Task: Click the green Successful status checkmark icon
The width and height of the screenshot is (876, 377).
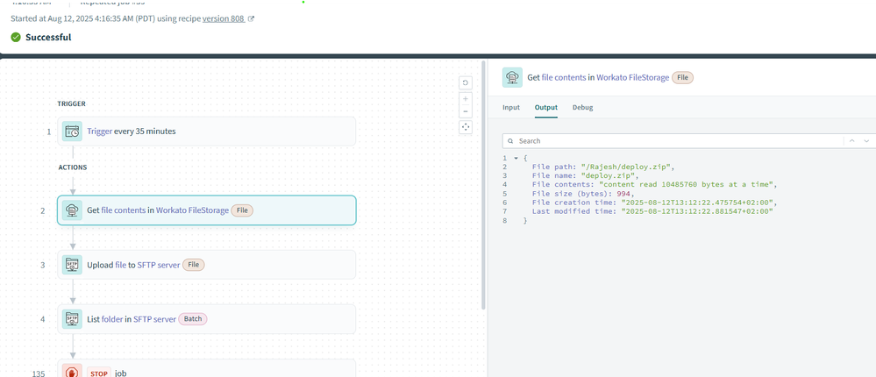Action: click(x=16, y=38)
